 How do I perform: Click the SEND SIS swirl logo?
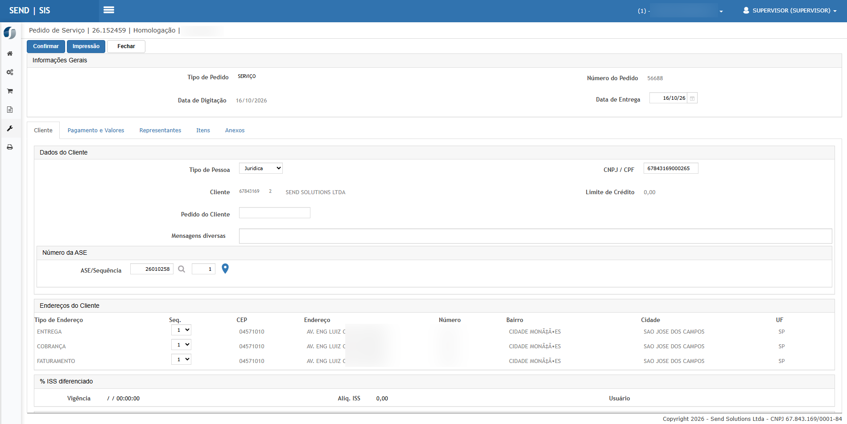coord(10,33)
